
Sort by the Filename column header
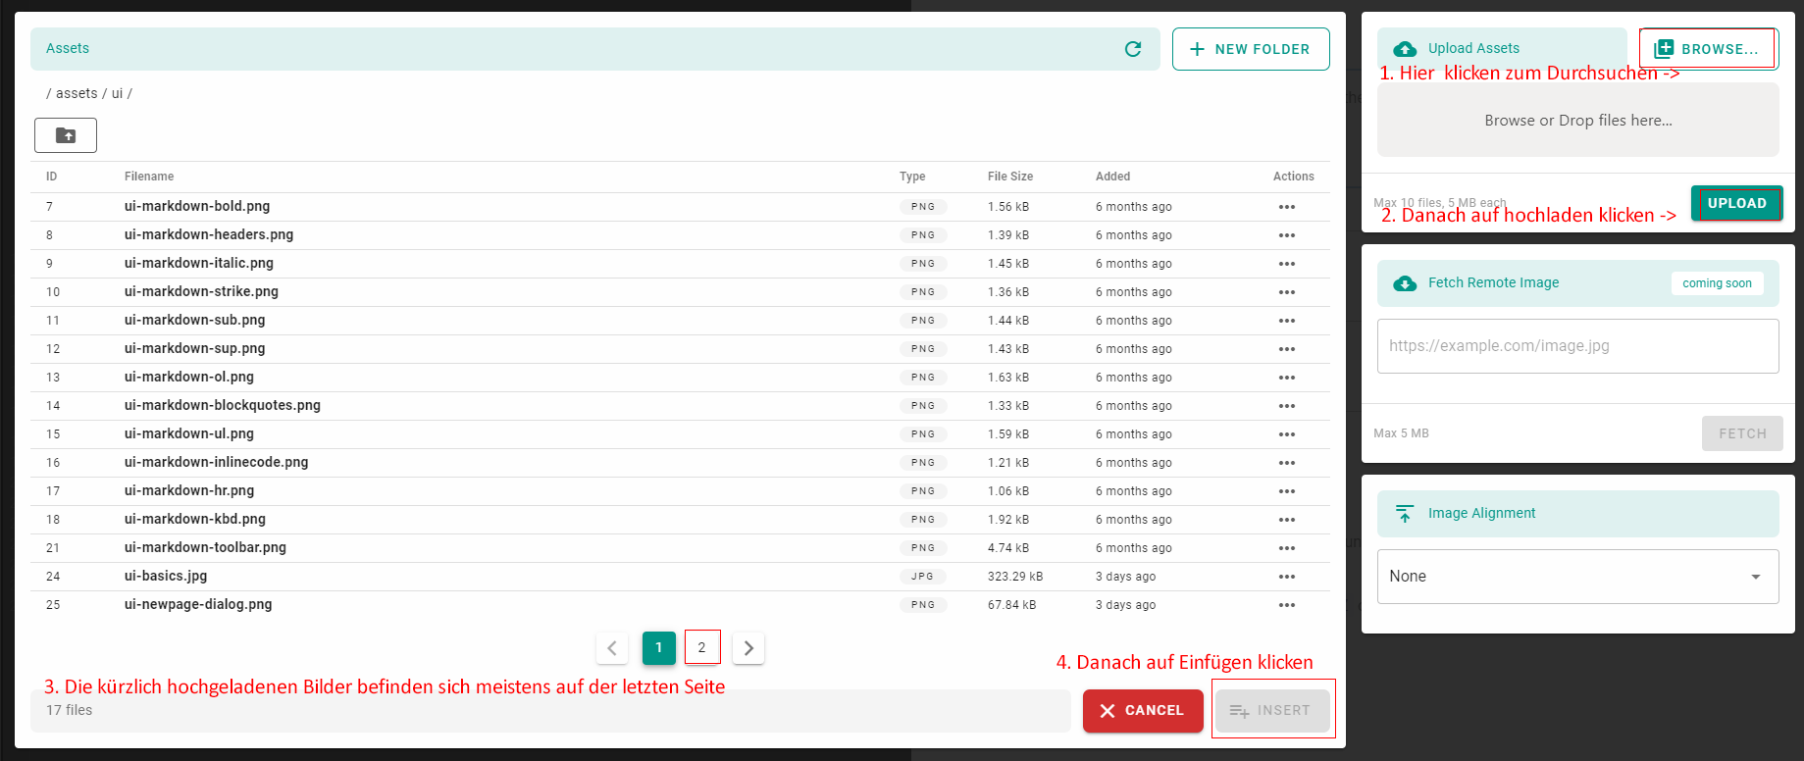pyautogui.click(x=149, y=177)
